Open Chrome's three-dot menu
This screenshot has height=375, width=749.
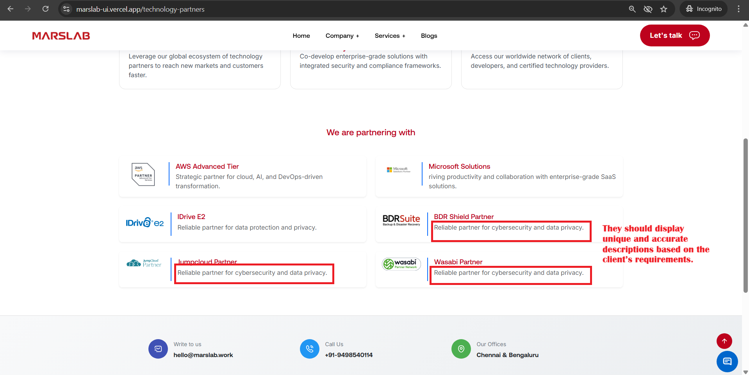738,9
